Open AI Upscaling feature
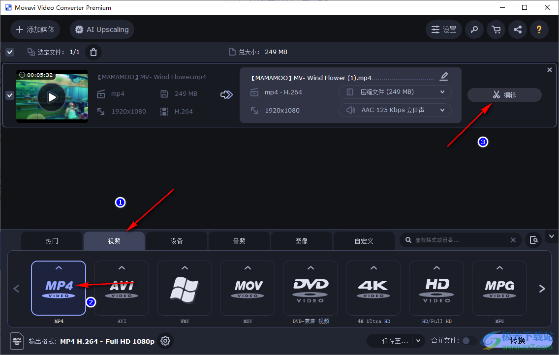559x355 pixels. pyautogui.click(x=102, y=30)
